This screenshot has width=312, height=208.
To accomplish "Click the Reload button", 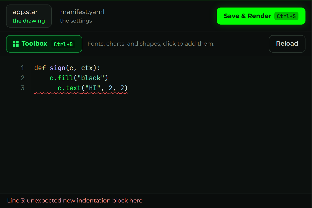I will point(287,44).
